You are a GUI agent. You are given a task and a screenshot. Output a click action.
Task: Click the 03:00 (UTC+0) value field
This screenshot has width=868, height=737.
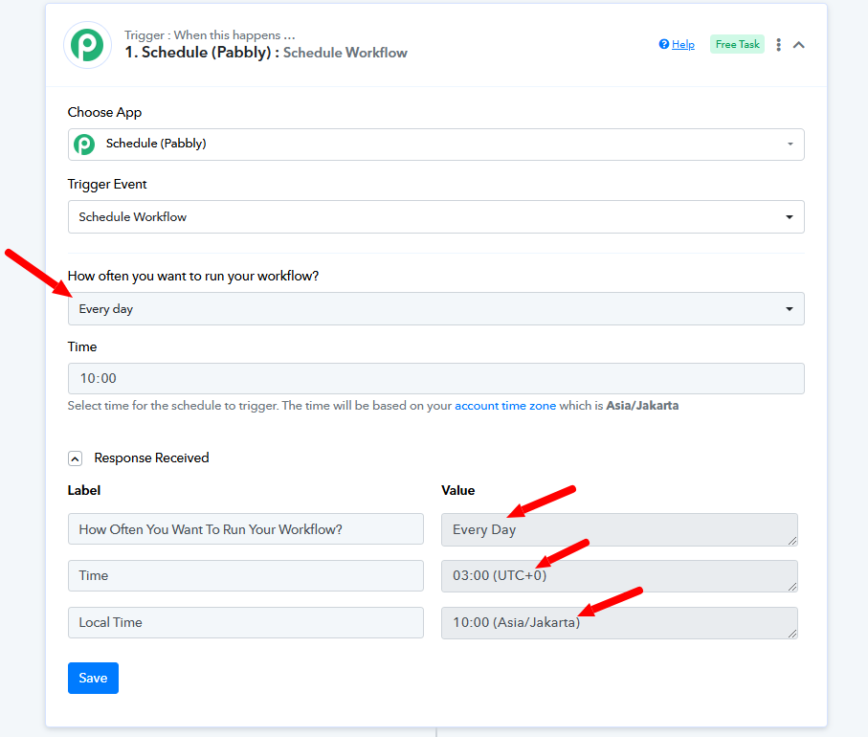pyautogui.click(x=619, y=576)
